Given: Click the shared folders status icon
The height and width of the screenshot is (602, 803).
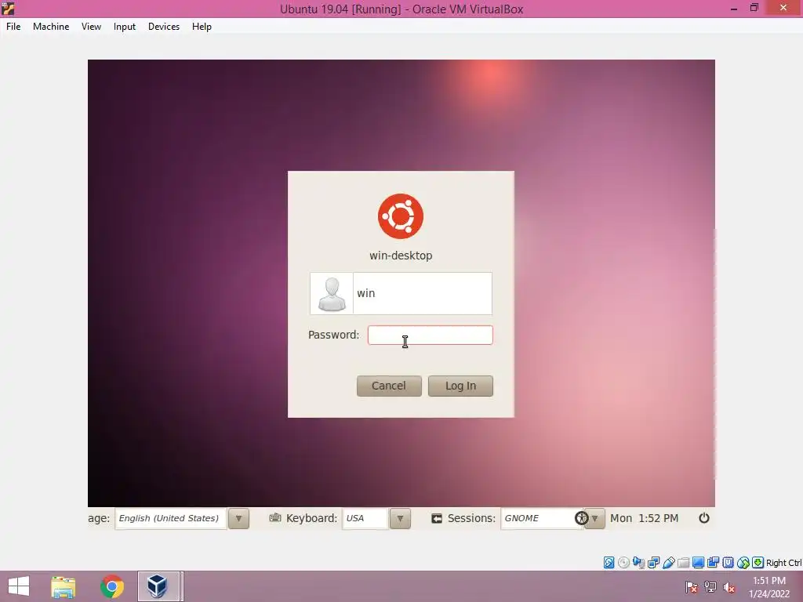Looking at the screenshot, I should tap(683, 563).
